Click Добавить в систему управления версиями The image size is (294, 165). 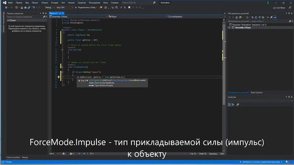click(261, 162)
